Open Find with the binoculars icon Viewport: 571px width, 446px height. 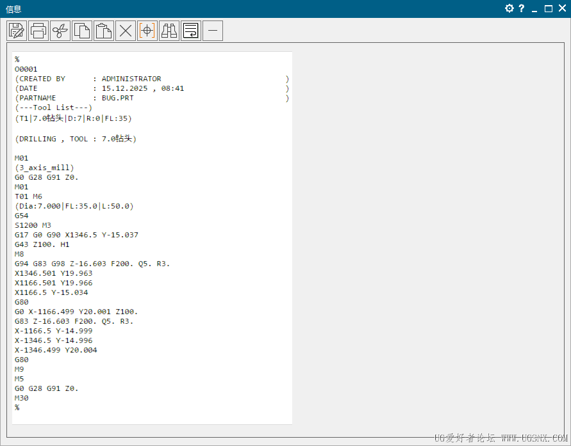coord(169,31)
